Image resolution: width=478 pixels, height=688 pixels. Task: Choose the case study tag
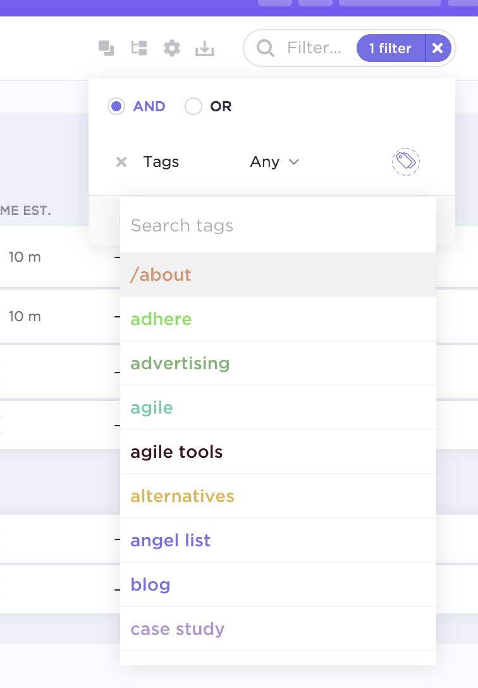coord(178,629)
